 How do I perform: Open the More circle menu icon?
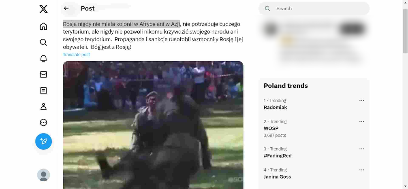point(43,123)
